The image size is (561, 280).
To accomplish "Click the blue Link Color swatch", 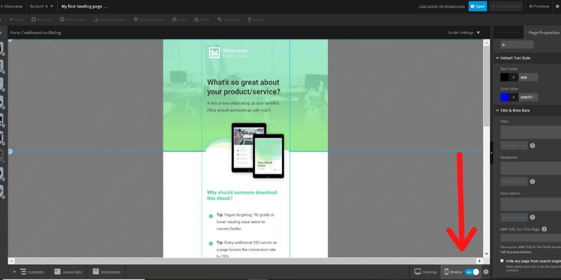I will 505,97.
